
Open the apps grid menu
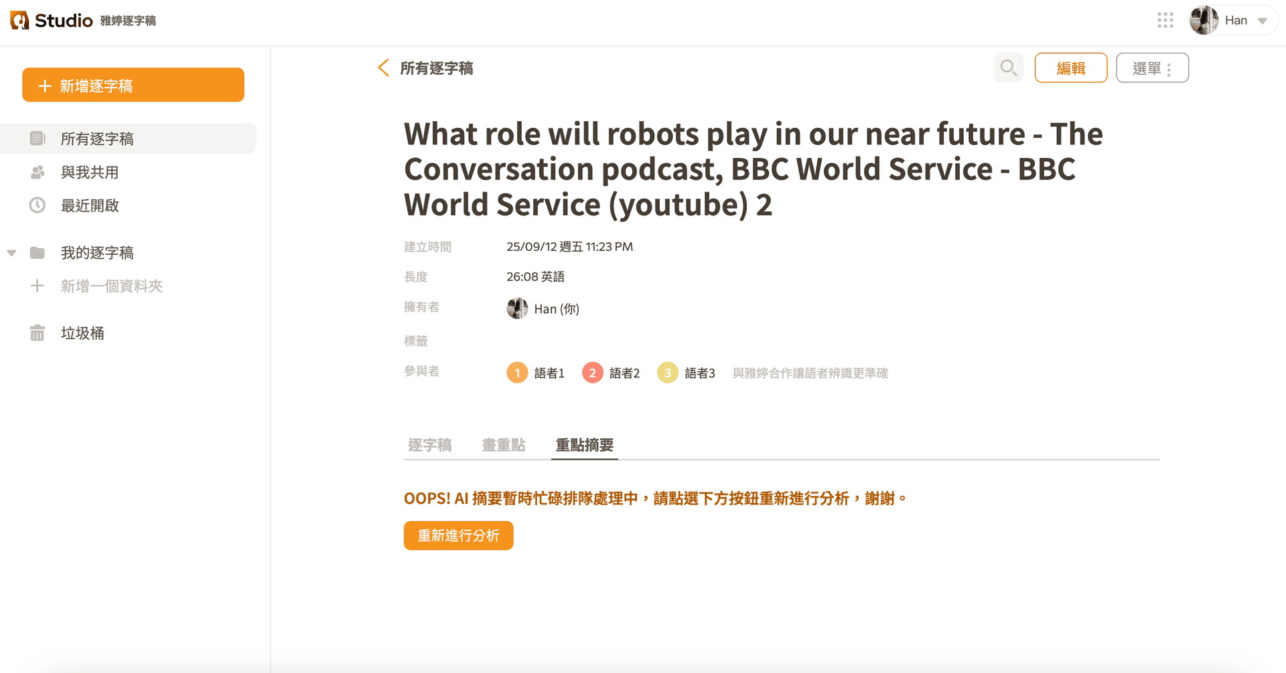click(x=1165, y=21)
